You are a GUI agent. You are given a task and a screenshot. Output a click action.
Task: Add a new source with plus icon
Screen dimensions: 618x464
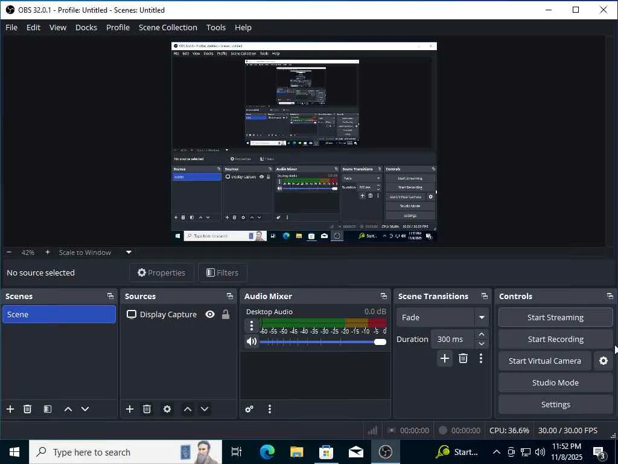click(130, 409)
